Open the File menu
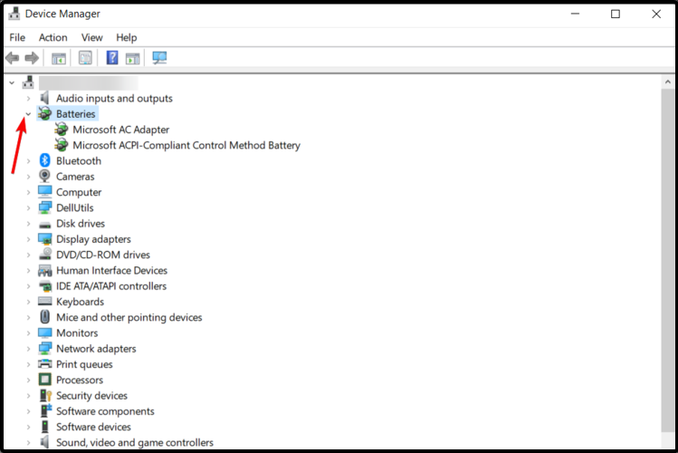The image size is (678, 453). [x=17, y=38]
